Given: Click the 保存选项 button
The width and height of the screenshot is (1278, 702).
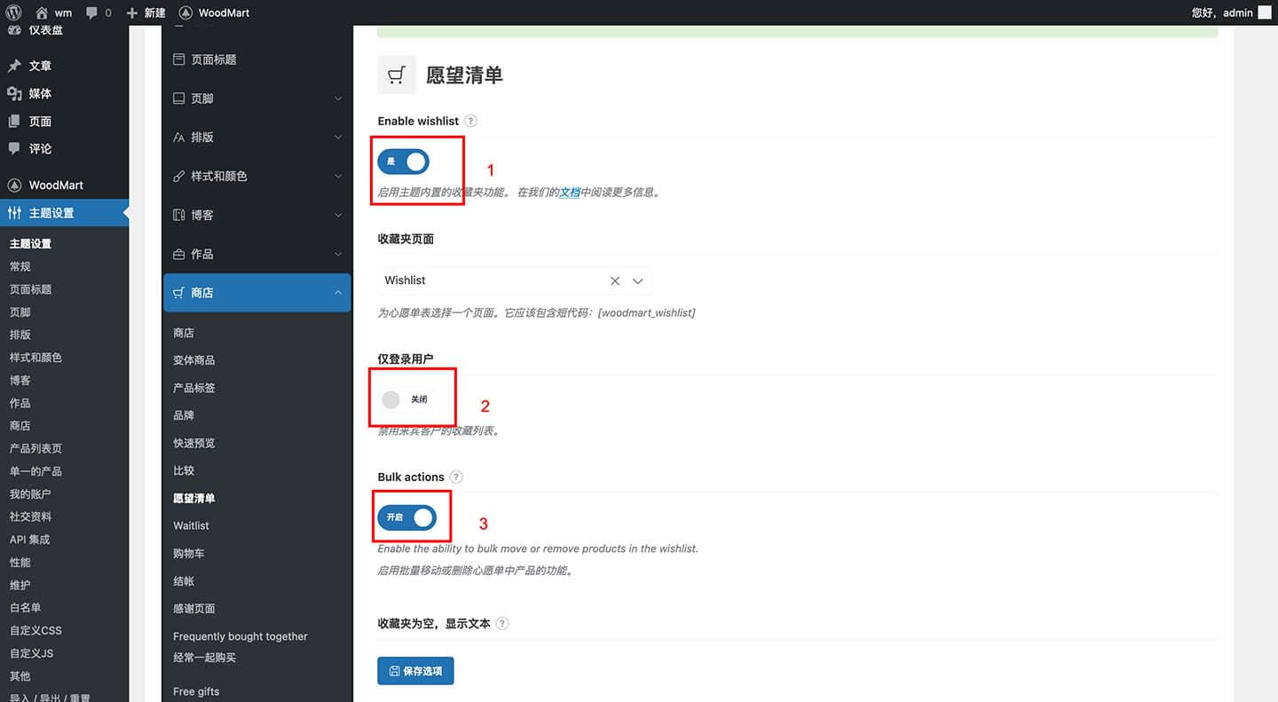Looking at the screenshot, I should (x=415, y=671).
